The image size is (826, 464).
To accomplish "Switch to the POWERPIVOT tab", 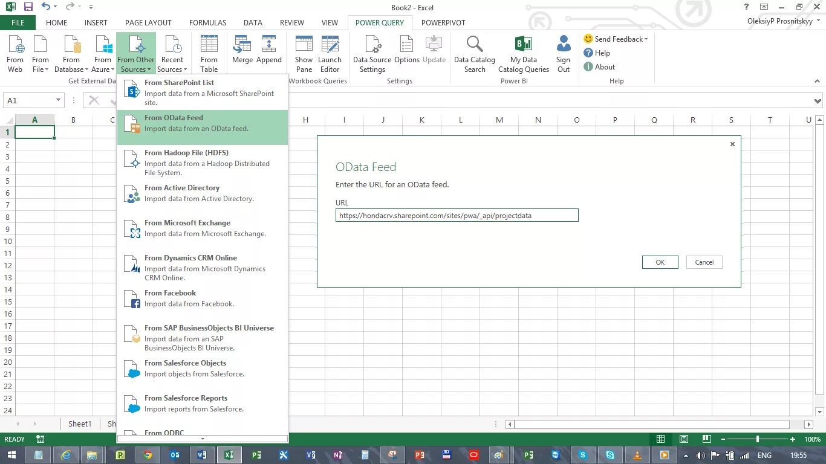I will point(443,22).
